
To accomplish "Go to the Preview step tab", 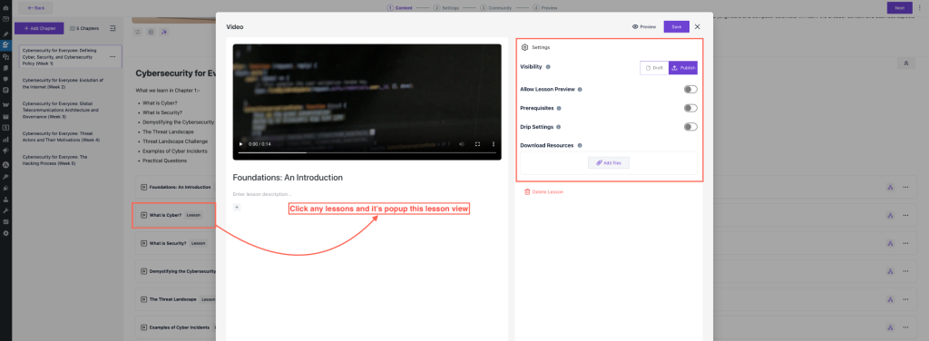I will click(545, 7).
